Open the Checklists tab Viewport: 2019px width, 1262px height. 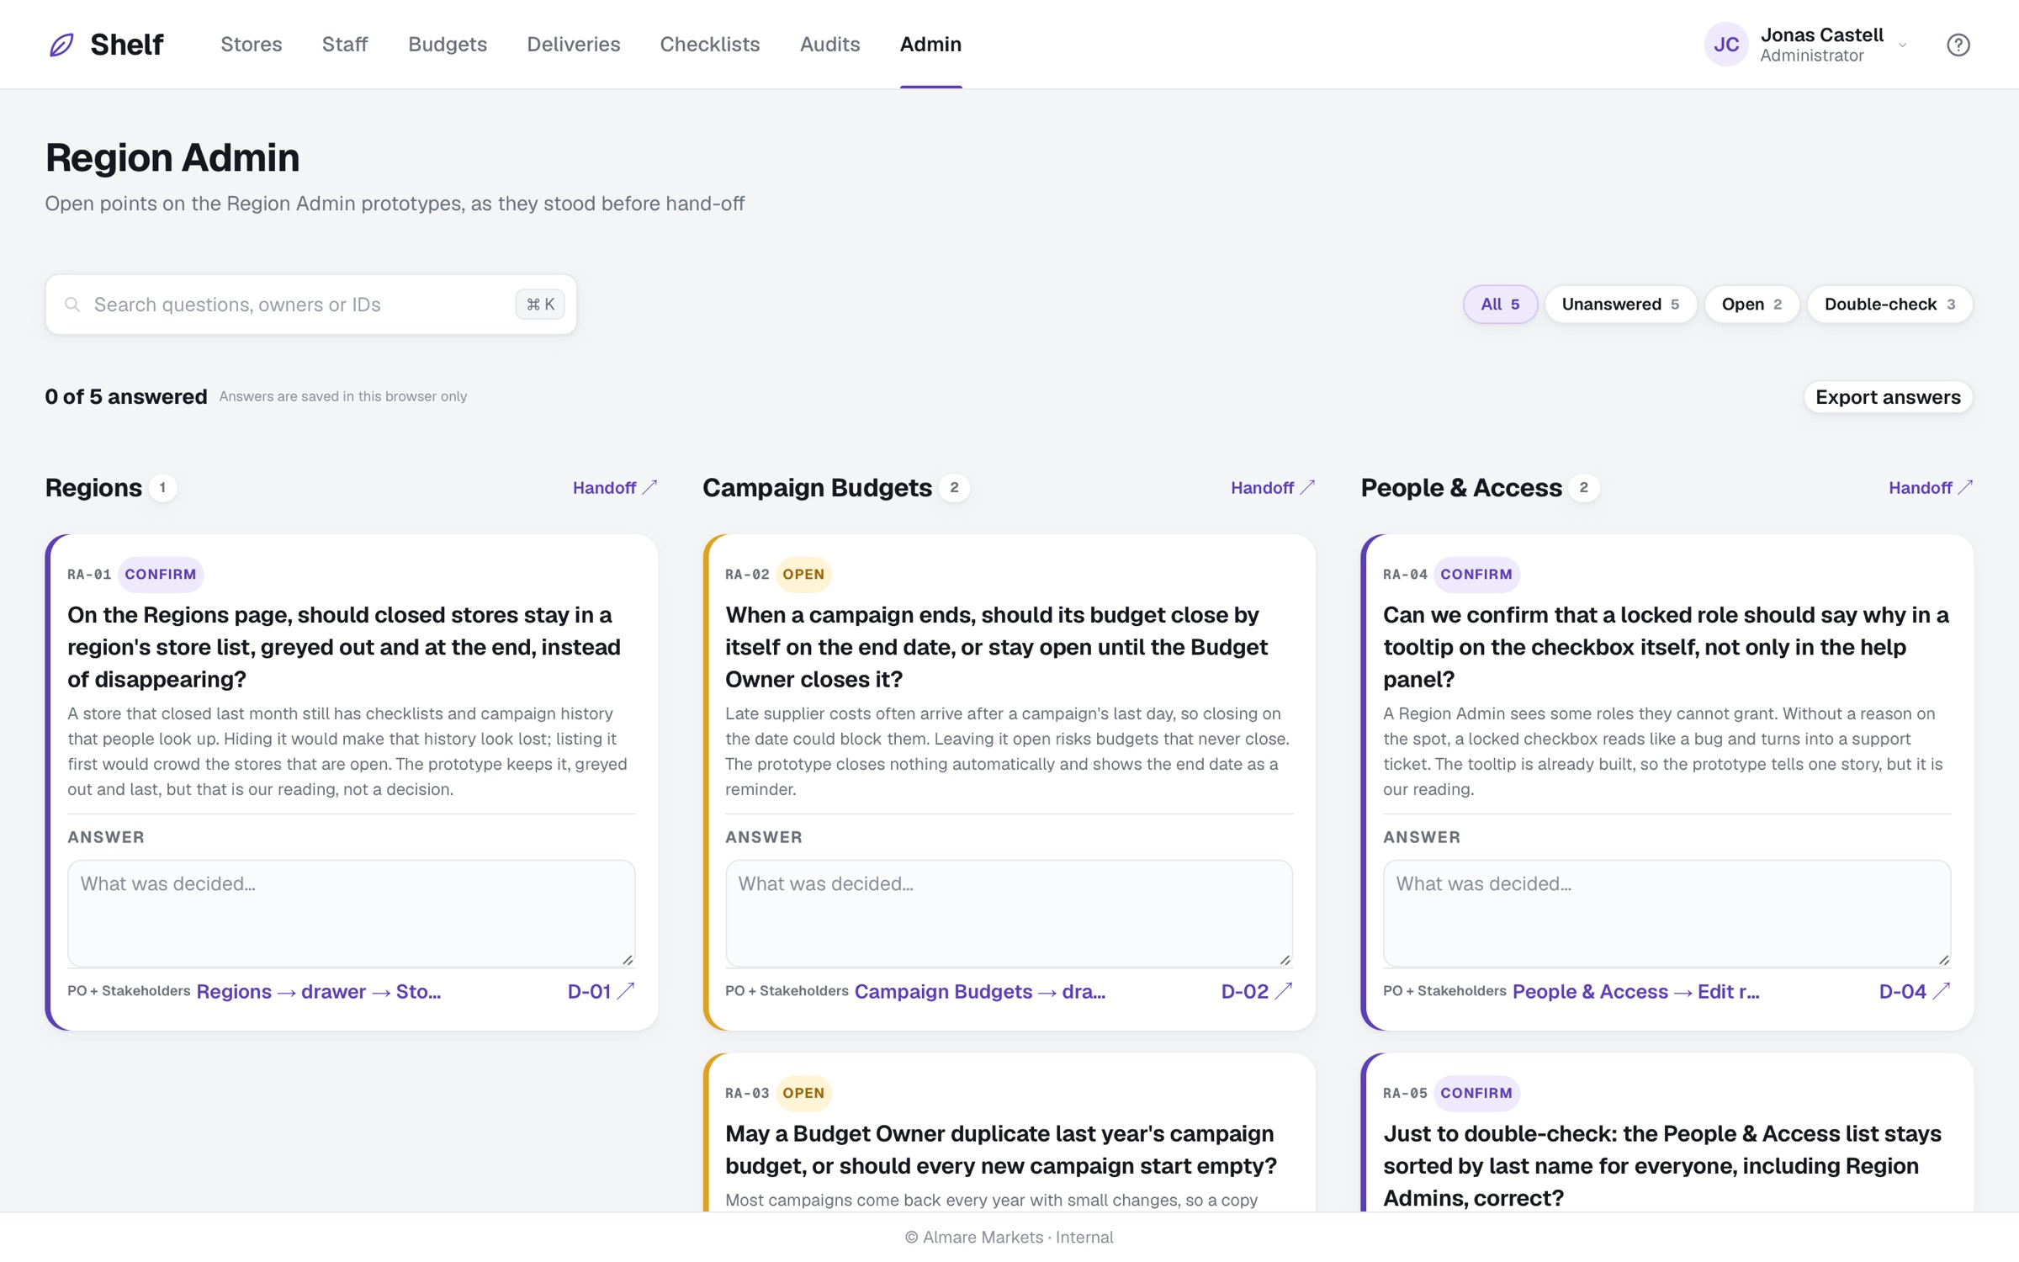coord(710,45)
